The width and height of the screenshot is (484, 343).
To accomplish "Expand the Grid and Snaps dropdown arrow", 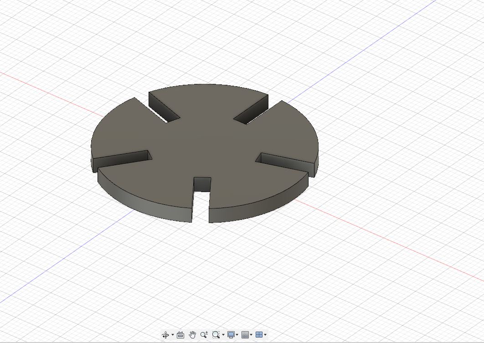I will [x=251, y=335].
